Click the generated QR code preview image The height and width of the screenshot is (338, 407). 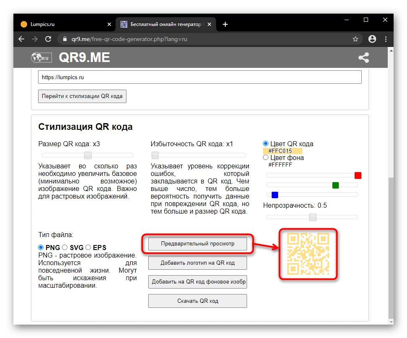308,254
